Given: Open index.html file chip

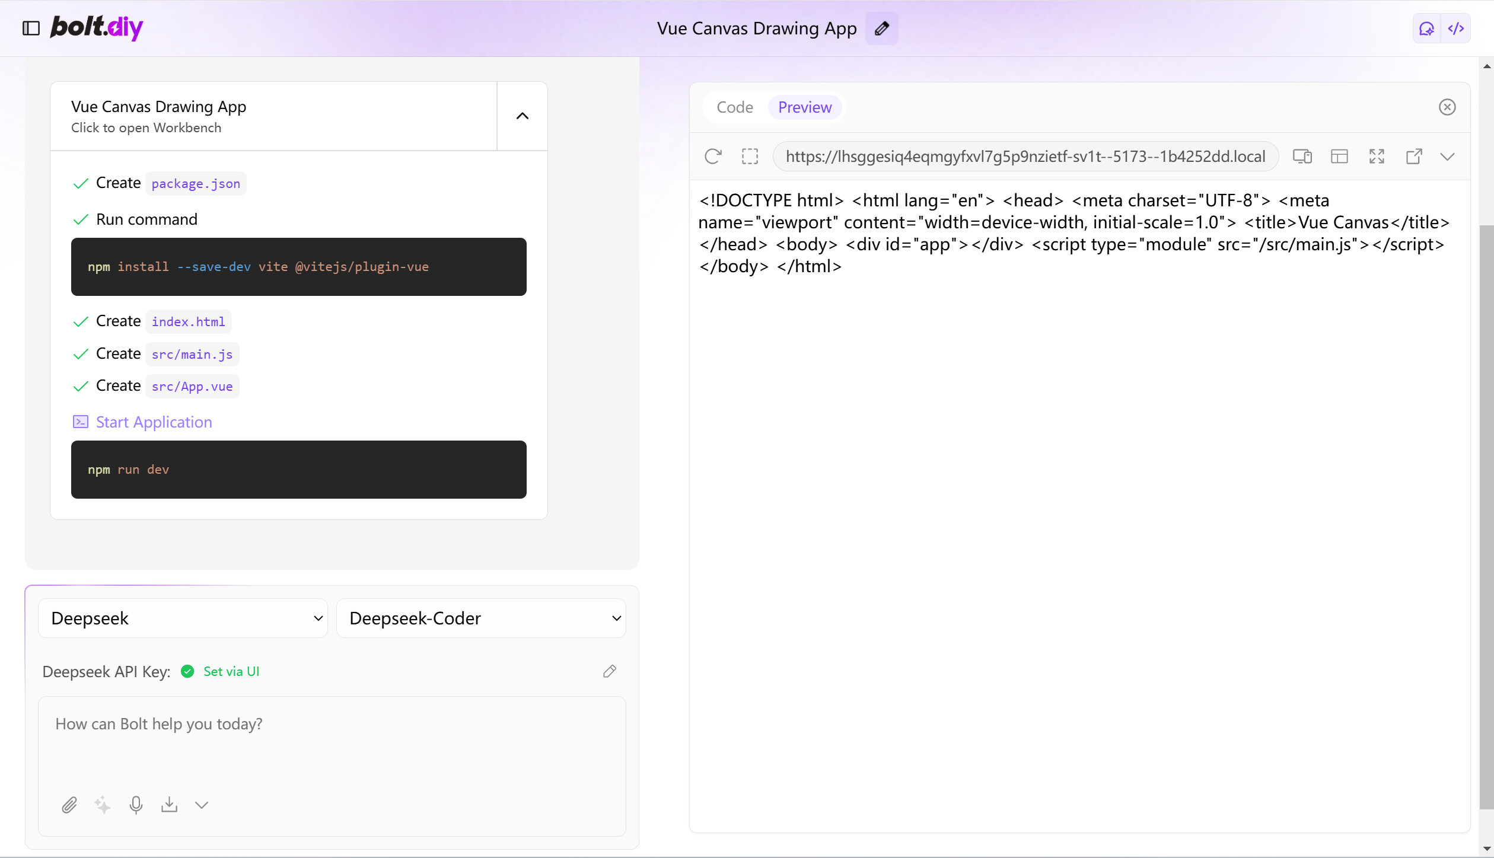Looking at the screenshot, I should (x=189, y=322).
